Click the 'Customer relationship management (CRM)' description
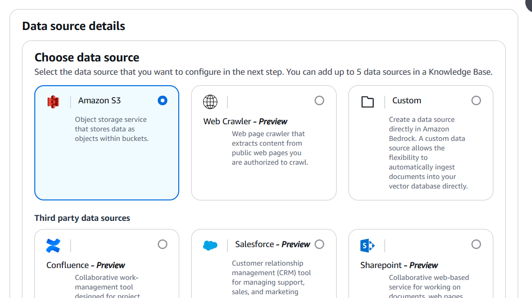The height and width of the screenshot is (298, 532). click(271, 278)
